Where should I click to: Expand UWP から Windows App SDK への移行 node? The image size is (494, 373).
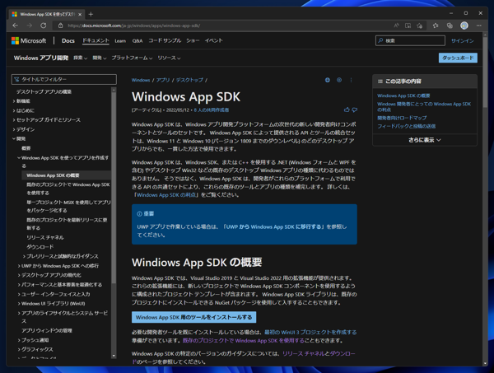[19, 266]
